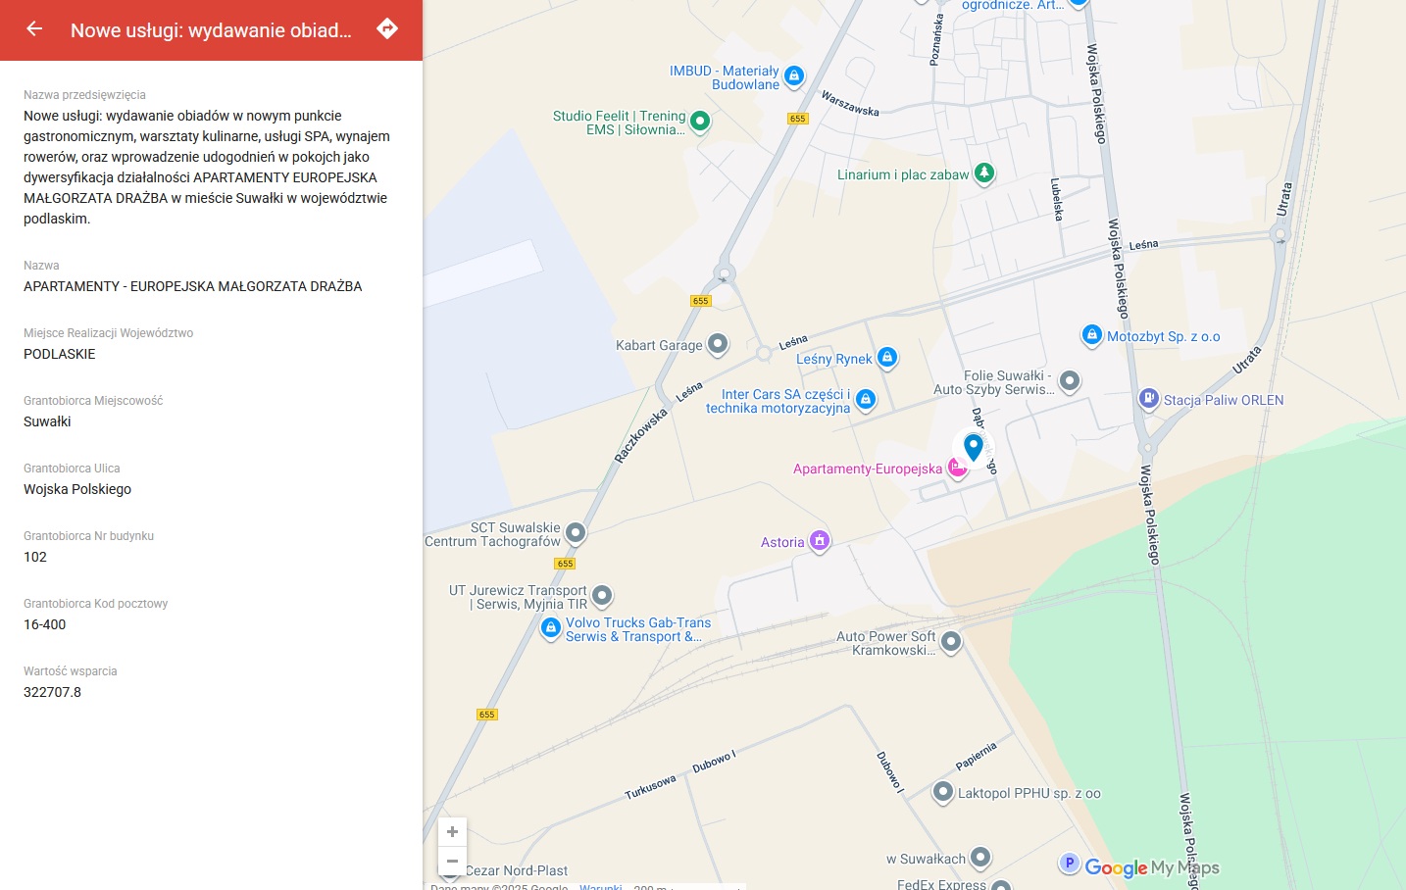Click the back arrow in the red header
The width and height of the screenshot is (1406, 890).
coord(34,28)
